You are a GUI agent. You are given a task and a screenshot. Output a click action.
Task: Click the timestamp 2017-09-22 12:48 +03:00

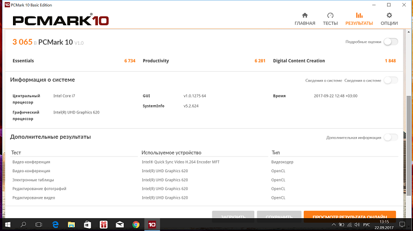(x=336, y=96)
